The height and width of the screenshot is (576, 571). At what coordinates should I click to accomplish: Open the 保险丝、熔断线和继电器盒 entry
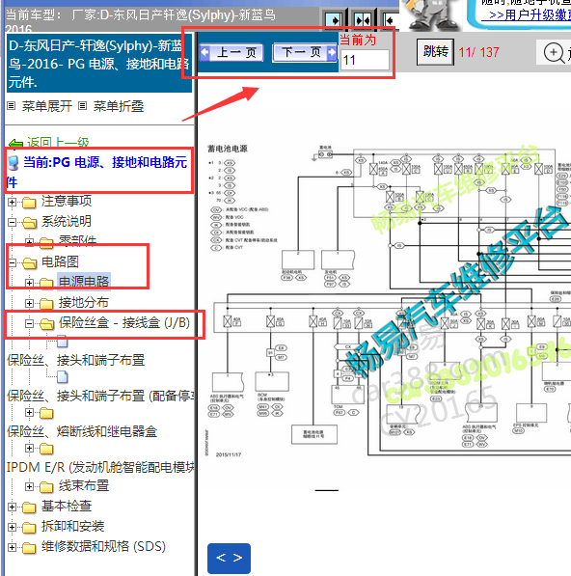tap(82, 431)
